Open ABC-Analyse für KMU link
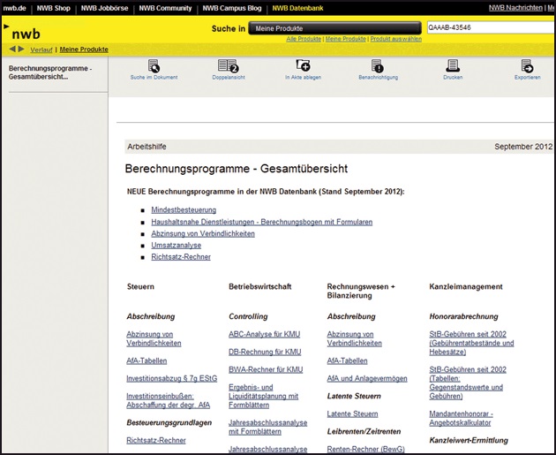 (265, 334)
